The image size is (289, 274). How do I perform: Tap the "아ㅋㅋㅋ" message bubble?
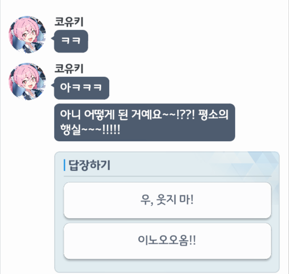[x=81, y=88]
